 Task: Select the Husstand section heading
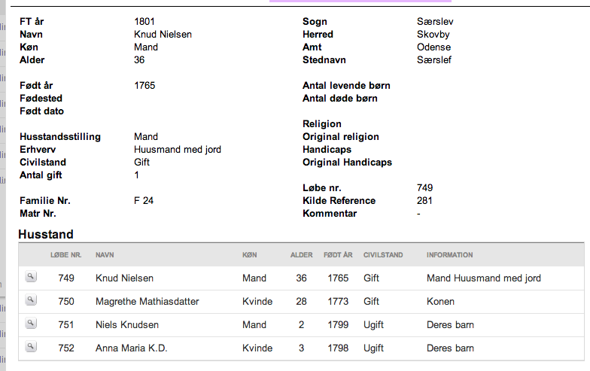pos(46,235)
